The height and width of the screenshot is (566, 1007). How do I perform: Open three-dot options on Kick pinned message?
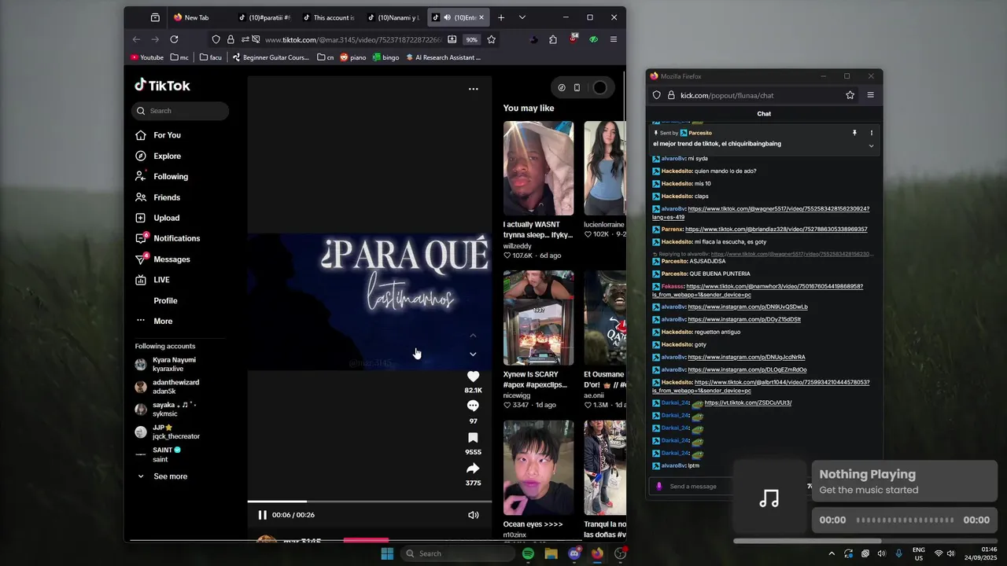(871, 133)
